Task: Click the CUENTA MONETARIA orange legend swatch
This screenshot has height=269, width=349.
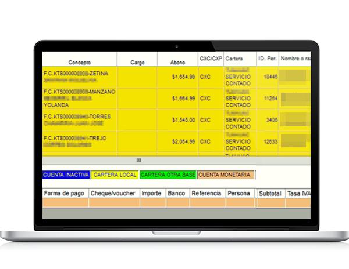Action: (x=226, y=175)
